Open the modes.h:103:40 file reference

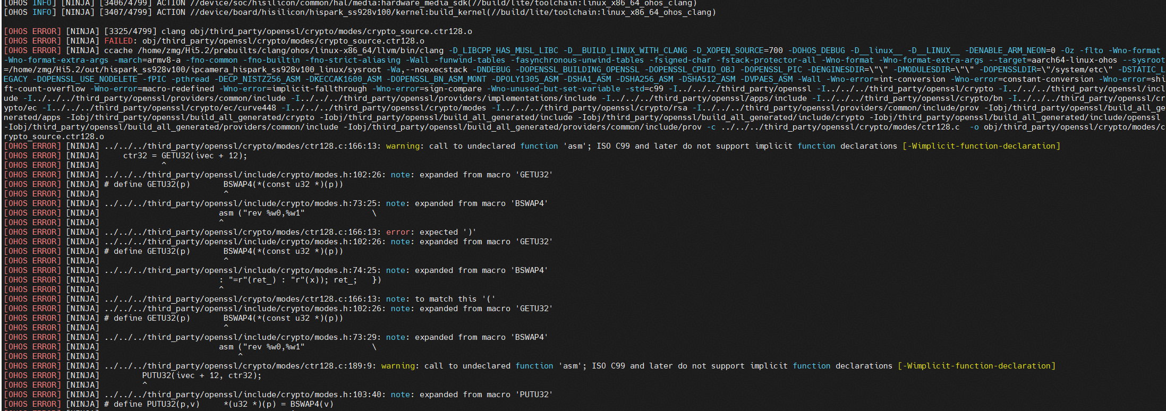pos(245,395)
